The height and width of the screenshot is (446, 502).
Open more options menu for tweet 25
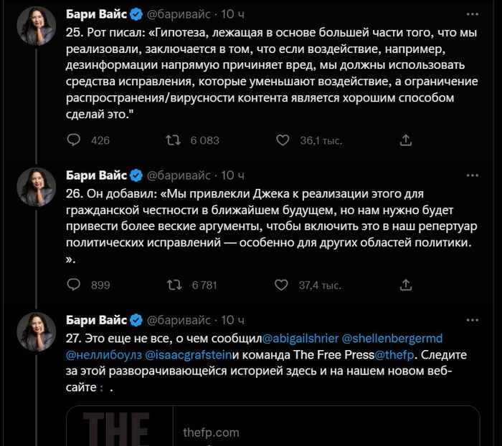(x=472, y=14)
